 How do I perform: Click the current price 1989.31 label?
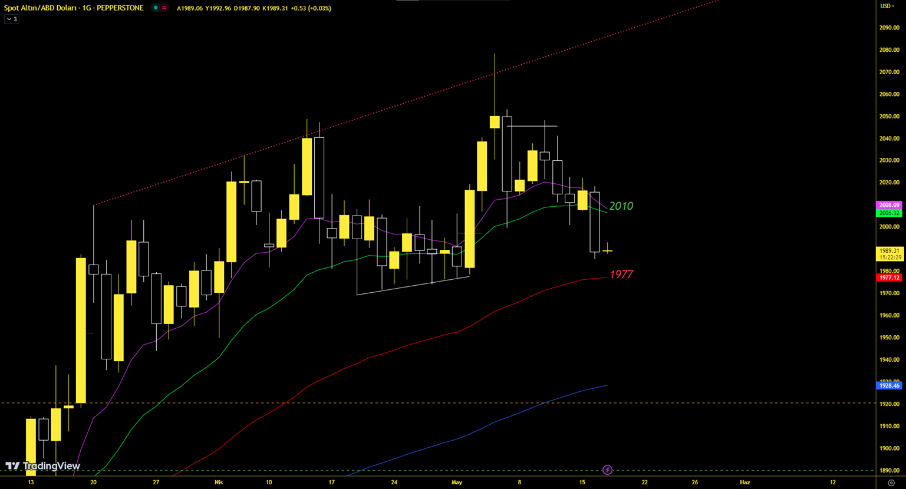pyautogui.click(x=889, y=250)
